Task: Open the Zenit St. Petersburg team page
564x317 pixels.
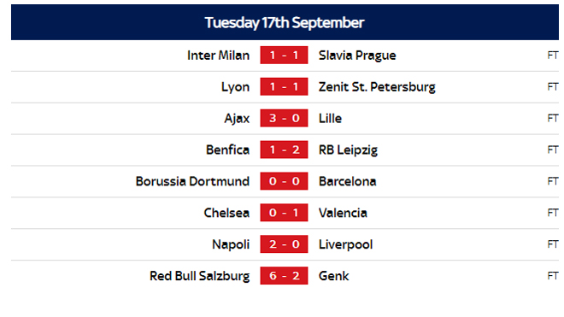Action: tap(377, 87)
